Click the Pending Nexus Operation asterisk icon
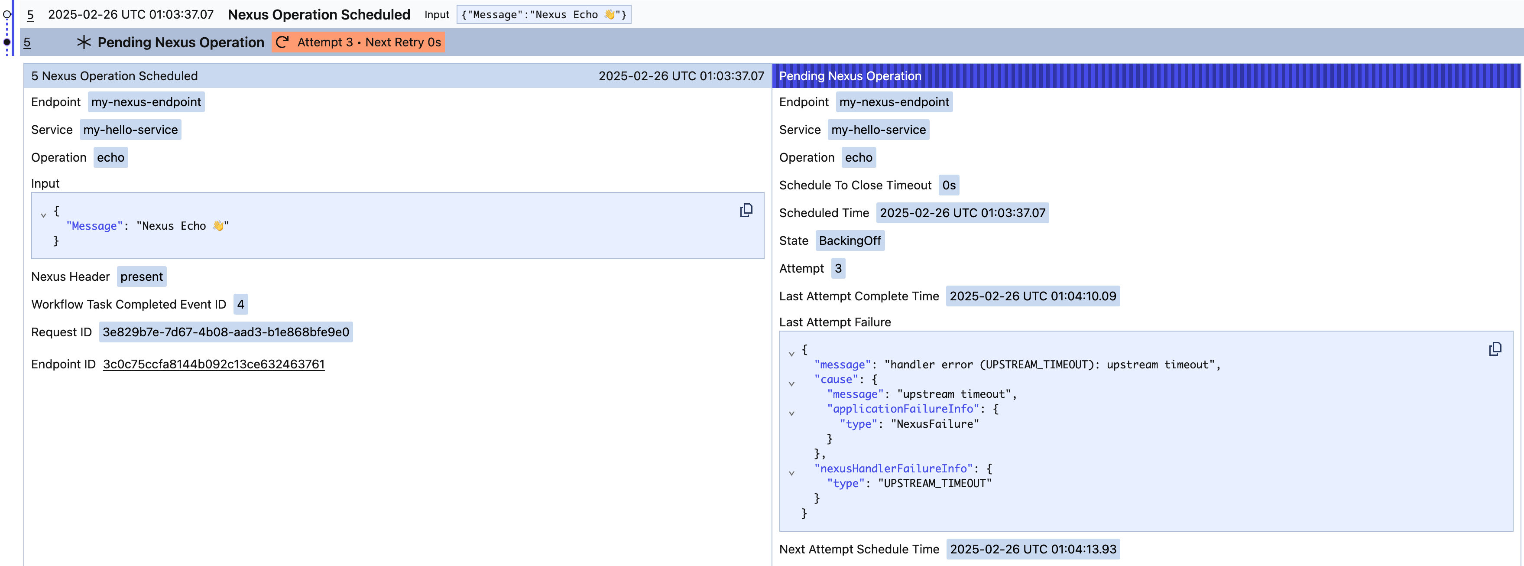Screen dimensions: 1524x566 click(x=84, y=42)
